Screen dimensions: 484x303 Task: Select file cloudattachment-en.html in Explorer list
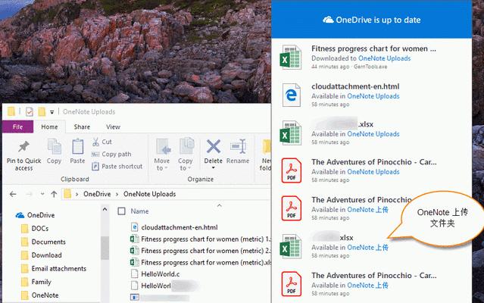pos(180,227)
